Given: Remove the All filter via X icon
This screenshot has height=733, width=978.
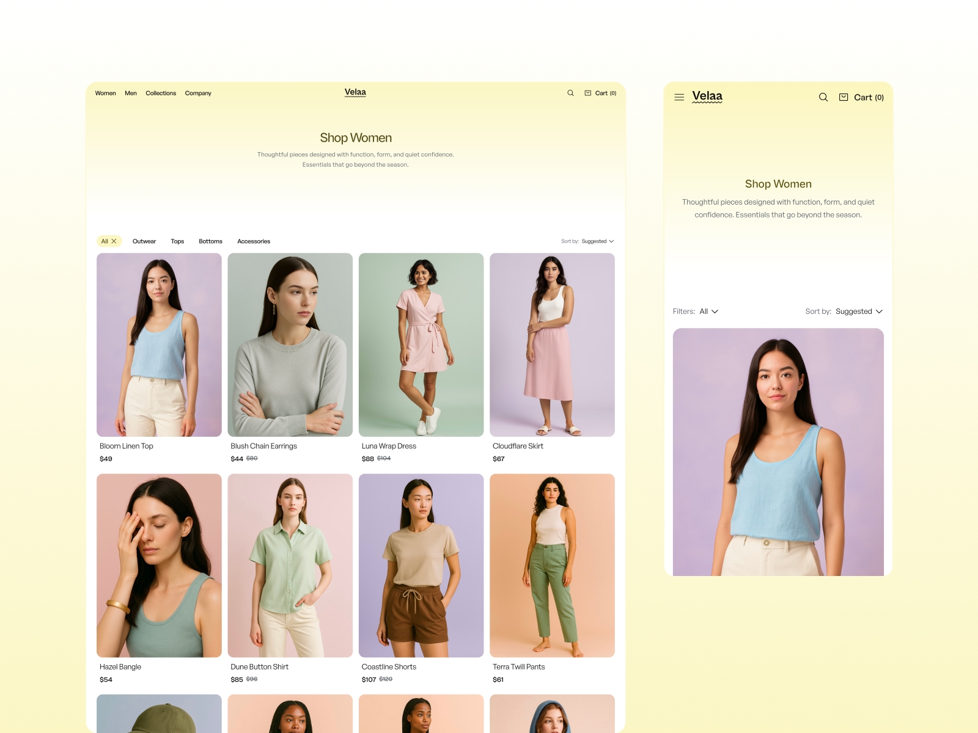Looking at the screenshot, I should pos(114,241).
